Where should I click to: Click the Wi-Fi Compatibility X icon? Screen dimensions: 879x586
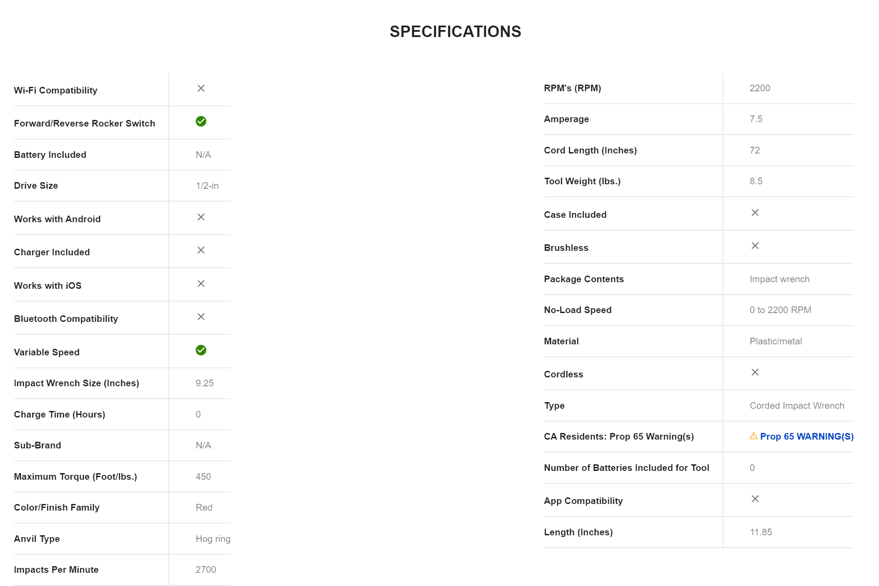[x=201, y=88]
